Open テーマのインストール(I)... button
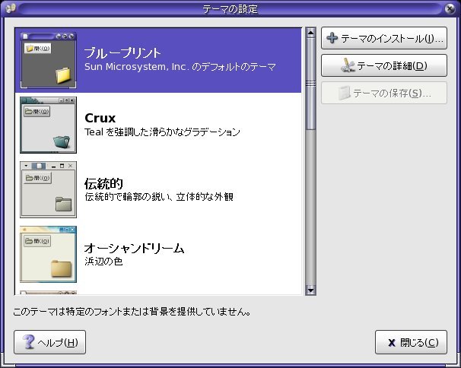 384,38
